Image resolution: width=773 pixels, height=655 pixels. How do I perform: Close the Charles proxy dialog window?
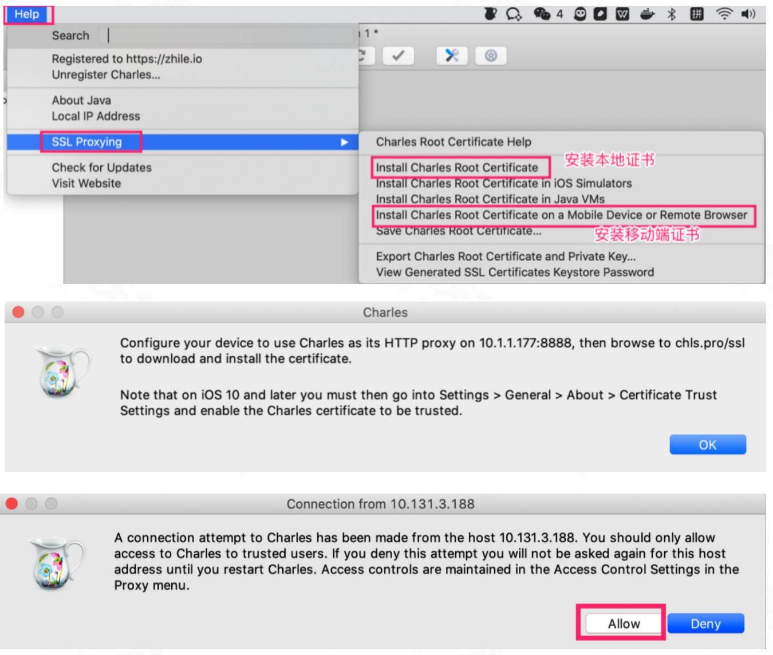pos(18,312)
